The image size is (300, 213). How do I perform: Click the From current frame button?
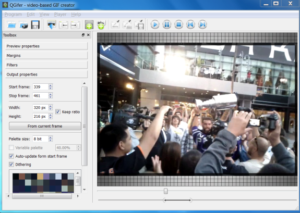pos(45,126)
